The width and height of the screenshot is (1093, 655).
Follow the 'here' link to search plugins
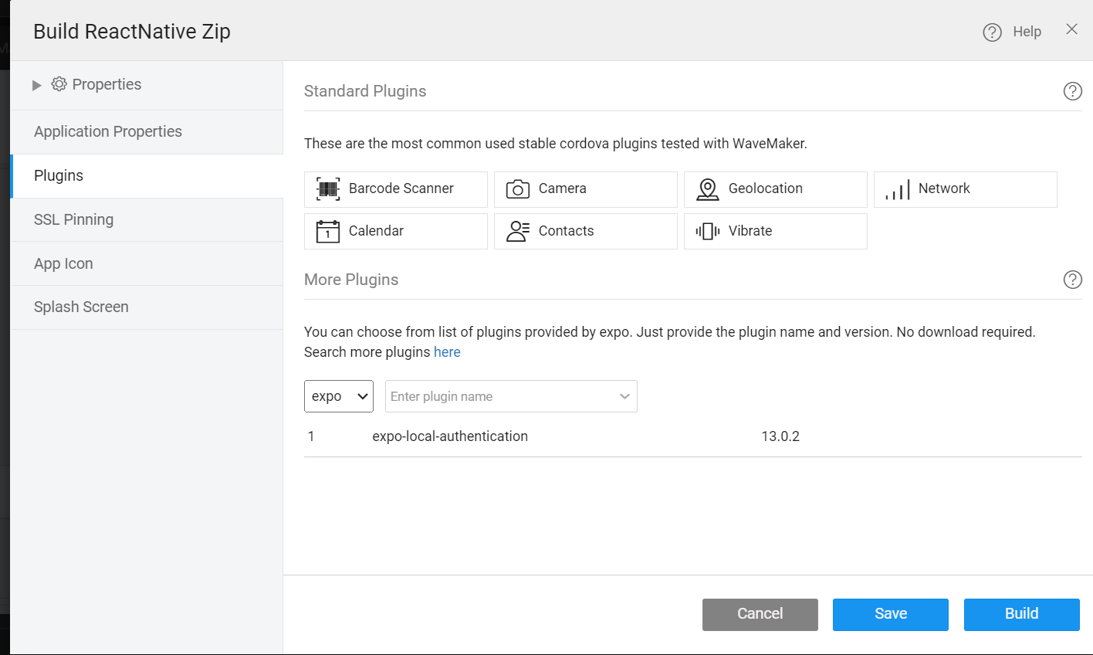[447, 351]
